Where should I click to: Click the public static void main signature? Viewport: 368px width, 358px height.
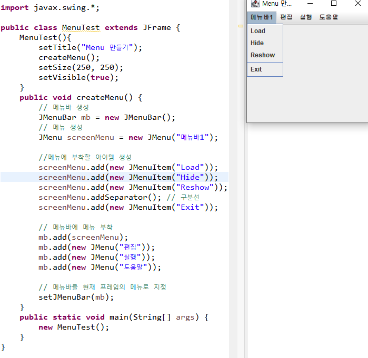tap(114, 317)
